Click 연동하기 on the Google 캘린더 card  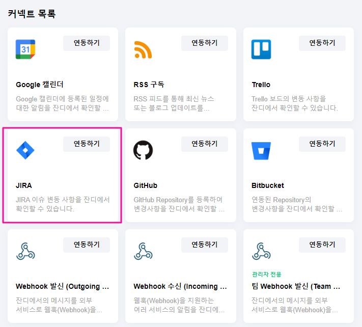coord(87,43)
